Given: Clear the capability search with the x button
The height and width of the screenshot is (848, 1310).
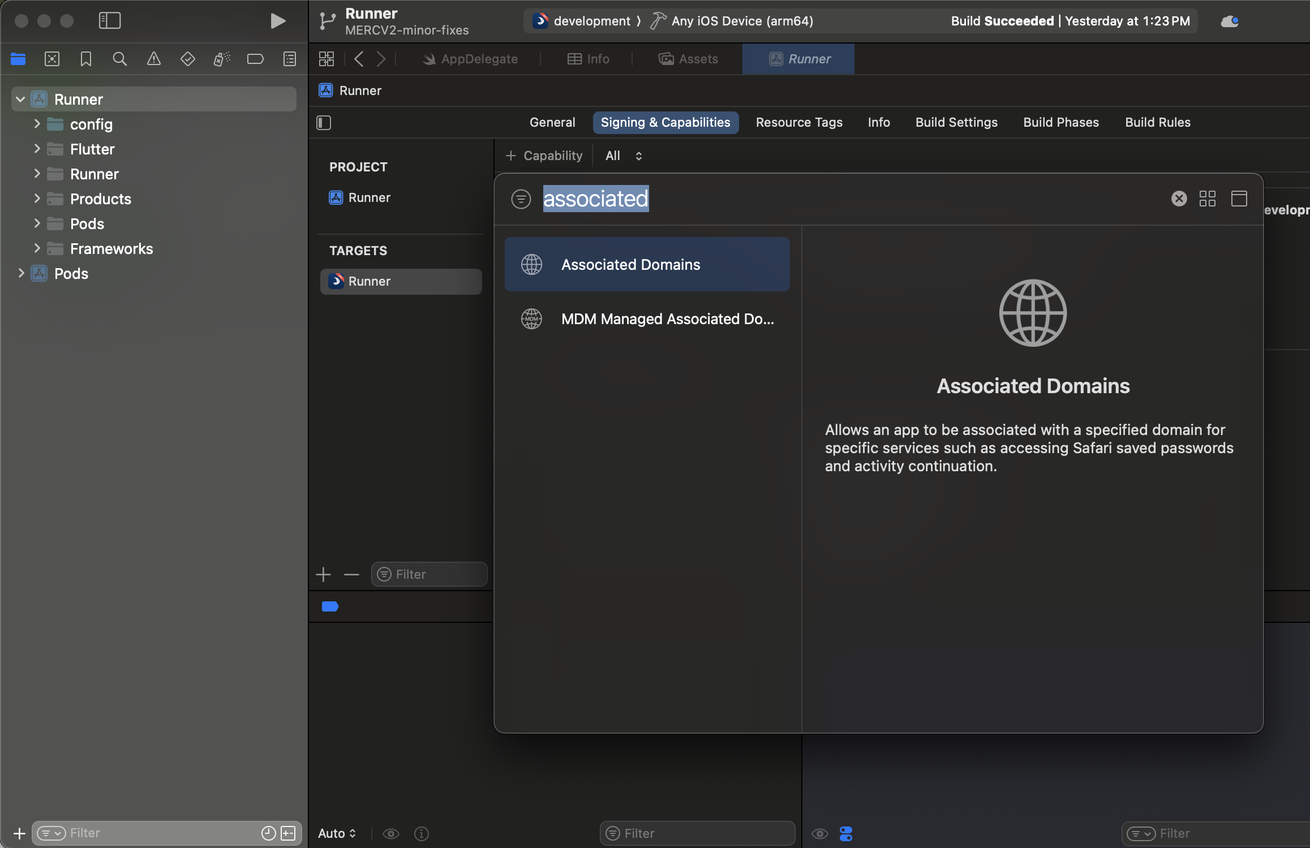Looking at the screenshot, I should click(x=1179, y=198).
